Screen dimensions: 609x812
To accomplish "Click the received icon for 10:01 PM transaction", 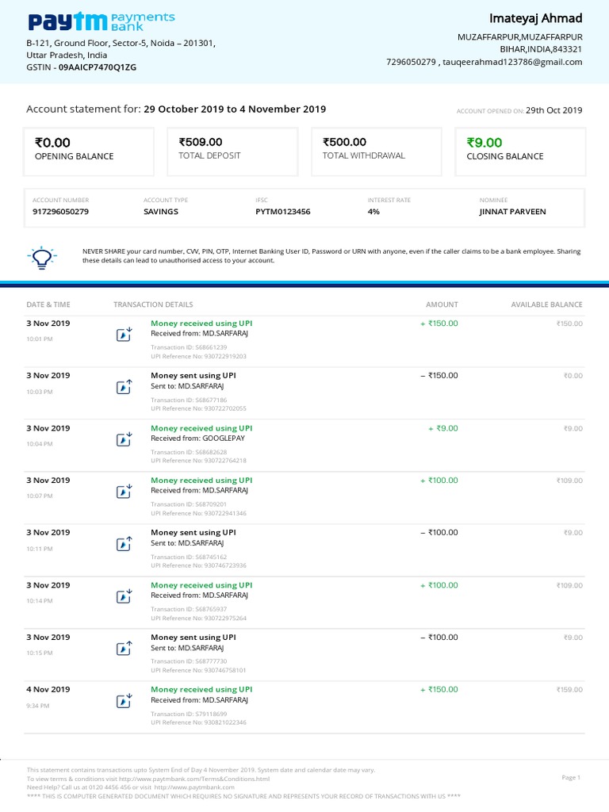I will [124, 335].
